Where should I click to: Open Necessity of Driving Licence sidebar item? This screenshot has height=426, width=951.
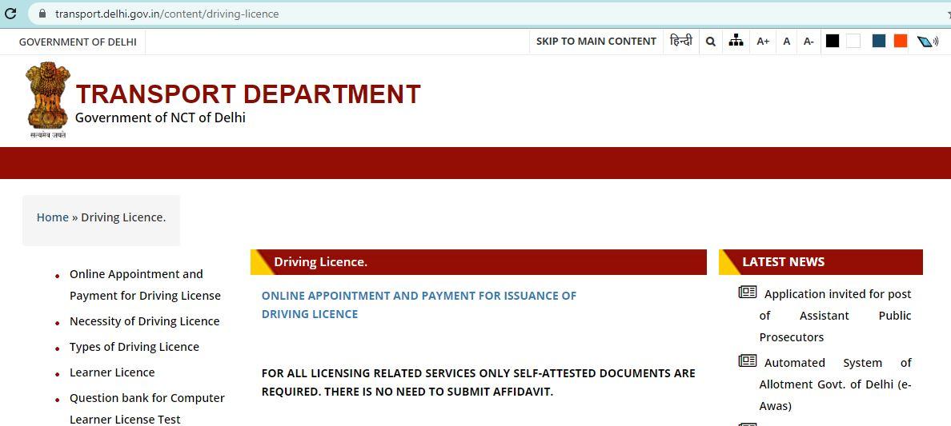(x=144, y=321)
